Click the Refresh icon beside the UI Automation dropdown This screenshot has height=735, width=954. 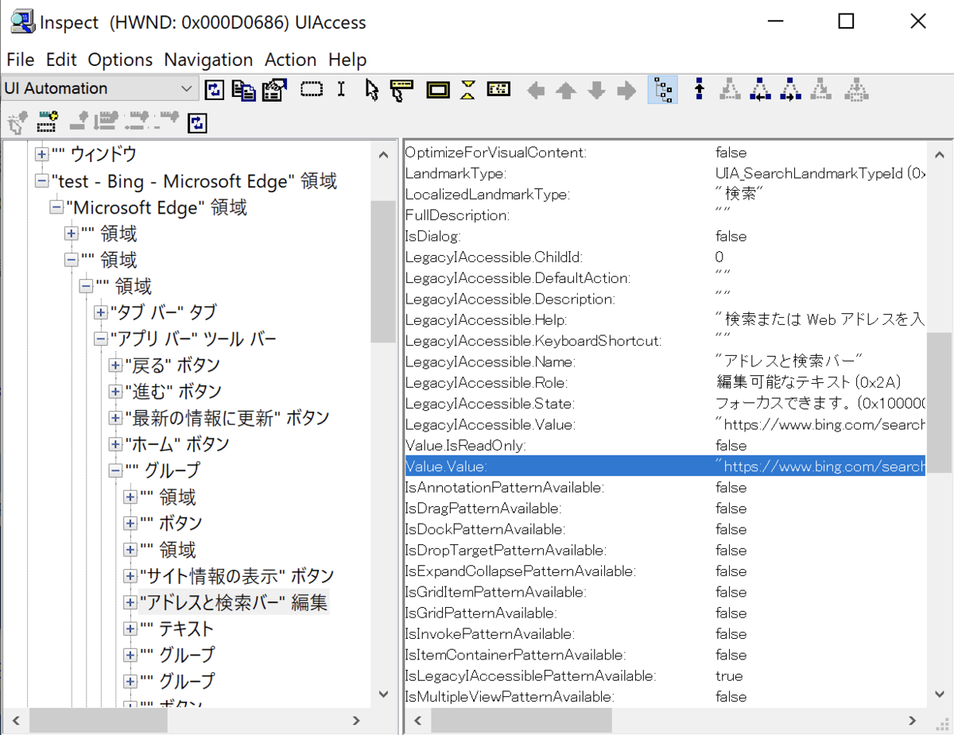214,89
